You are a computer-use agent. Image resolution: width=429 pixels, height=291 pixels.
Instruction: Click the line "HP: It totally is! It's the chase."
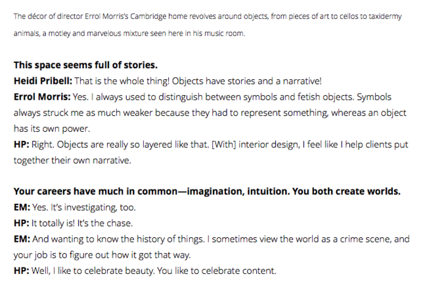(76, 223)
